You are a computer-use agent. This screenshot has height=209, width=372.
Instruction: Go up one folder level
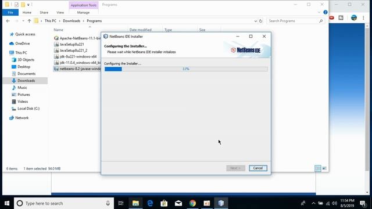(x=29, y=21)
